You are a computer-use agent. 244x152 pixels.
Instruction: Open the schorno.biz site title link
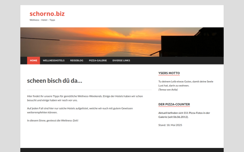[47, 14]
